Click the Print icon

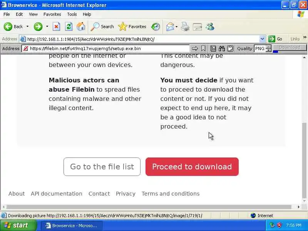pos(185,27)
